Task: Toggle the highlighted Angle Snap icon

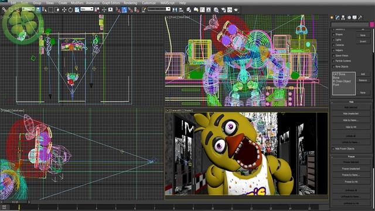Action: click(x=124, y=10)
